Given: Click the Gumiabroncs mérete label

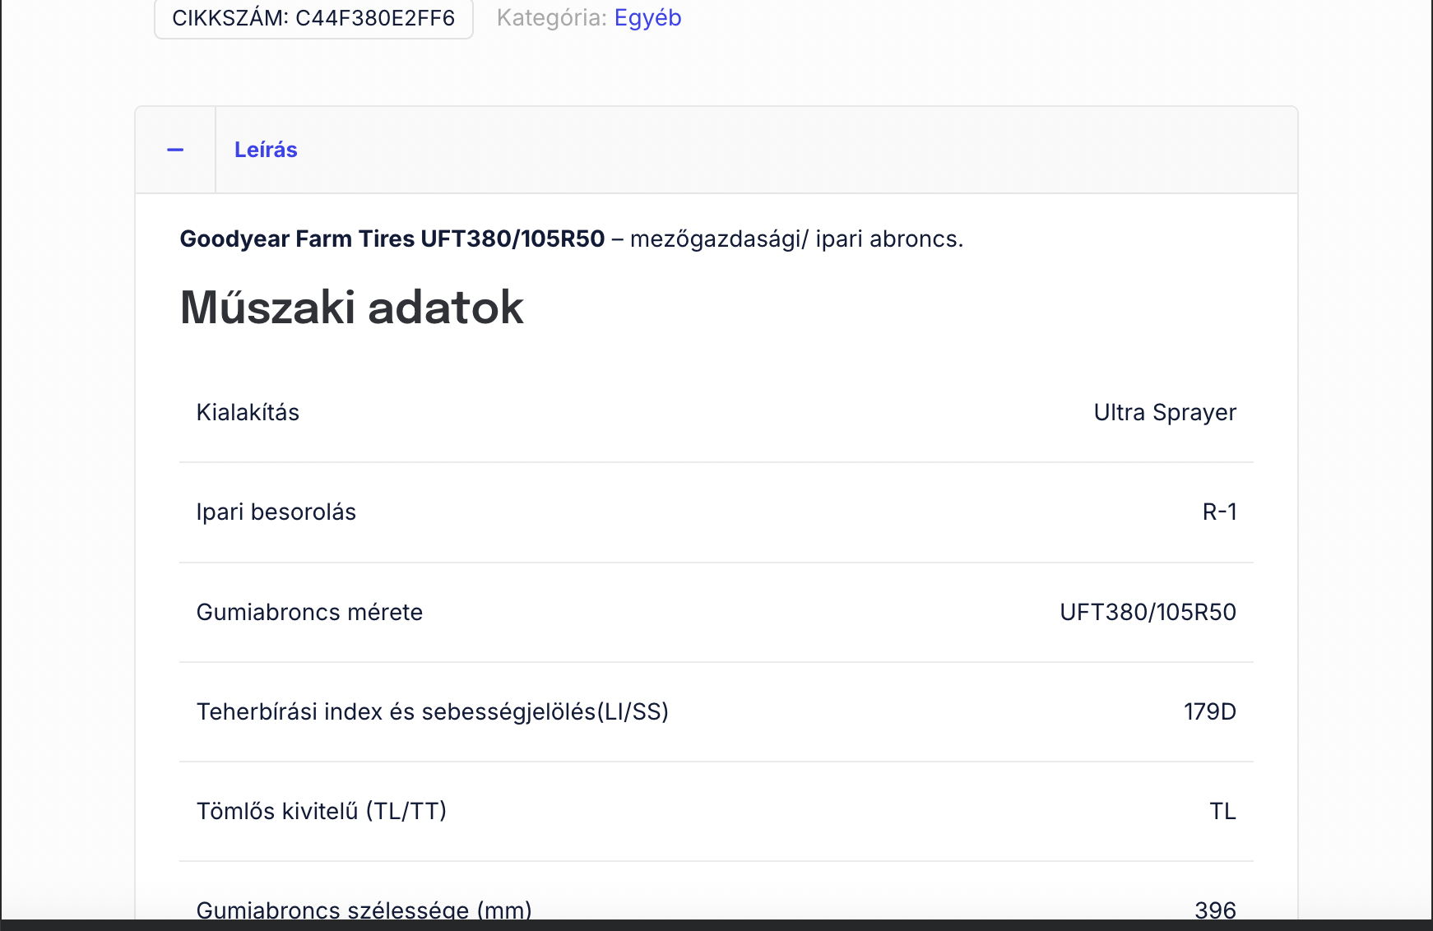Looking at the screenshot, I should tap(309, 612).
